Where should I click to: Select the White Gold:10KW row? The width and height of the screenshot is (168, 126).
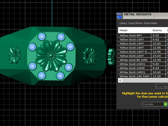(x=143, y=68)
